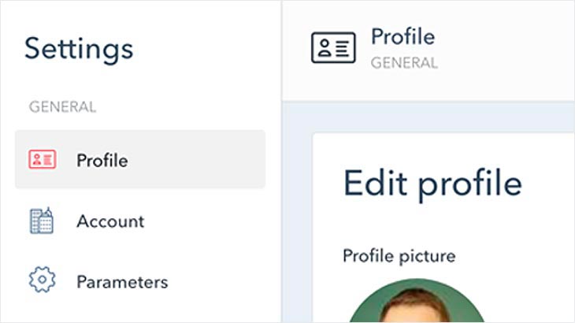The height and width of the screenshot is (323, 575).
Task: Click the GENERAL section label in sidebar
Action: (62, 107)
